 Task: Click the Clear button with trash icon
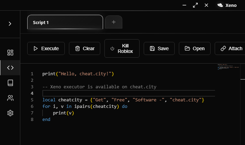click(x=84, y=48)
